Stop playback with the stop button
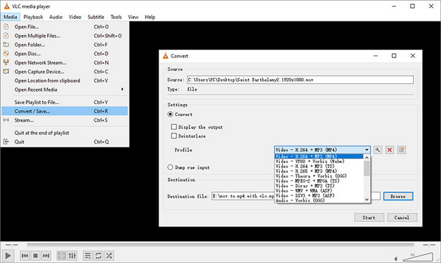The width and height of the screenshot is (441, 263). pos(35,256)
